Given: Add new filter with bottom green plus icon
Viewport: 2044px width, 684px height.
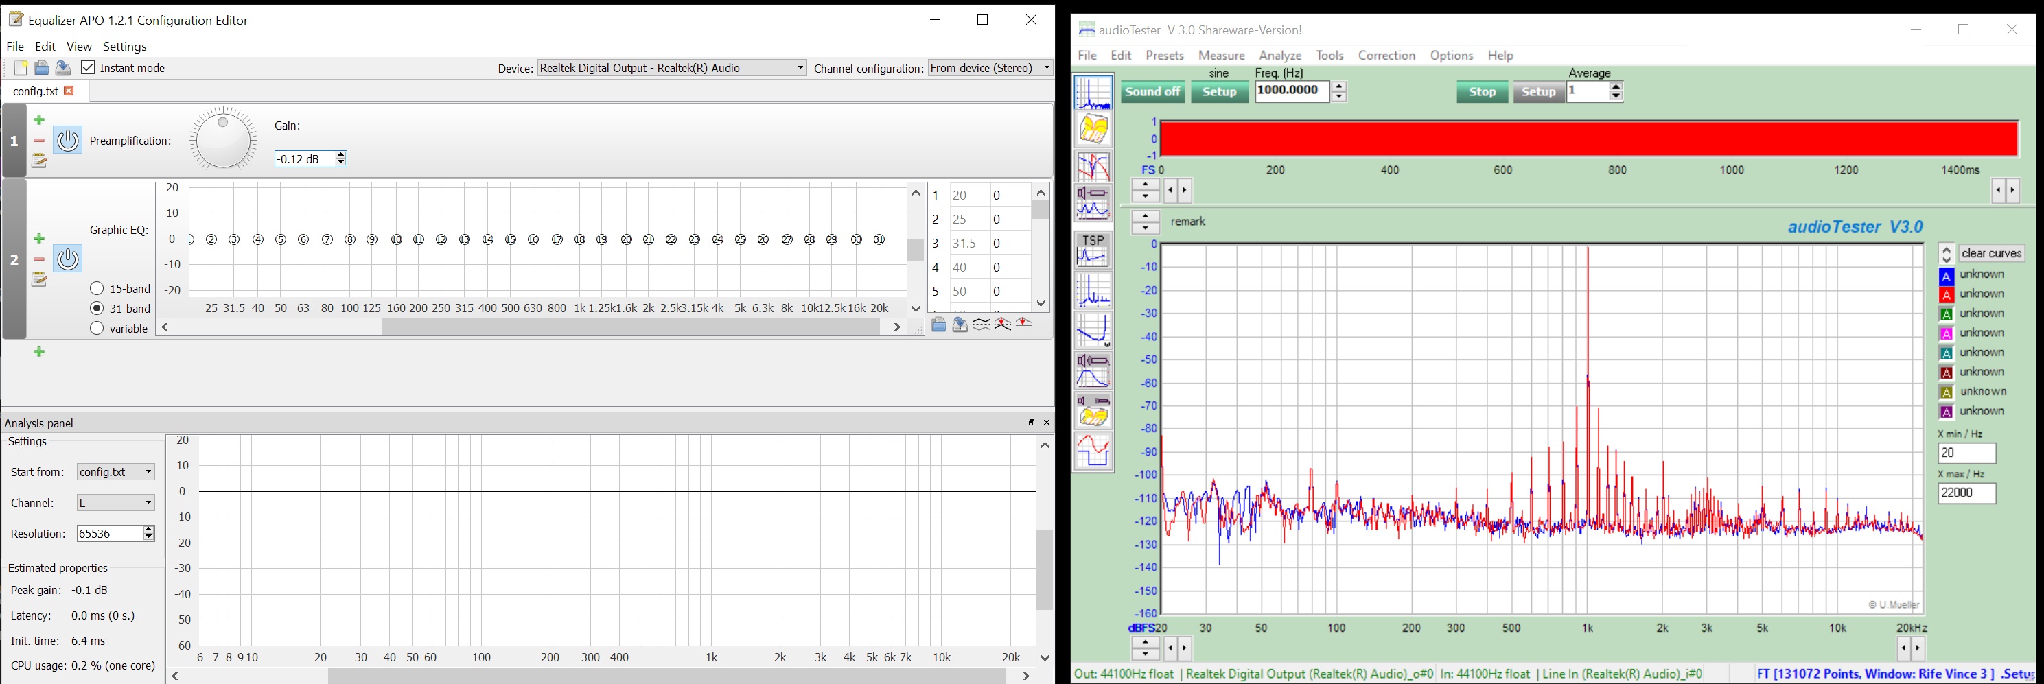Looking at the screenshot, I should point(40,353).
